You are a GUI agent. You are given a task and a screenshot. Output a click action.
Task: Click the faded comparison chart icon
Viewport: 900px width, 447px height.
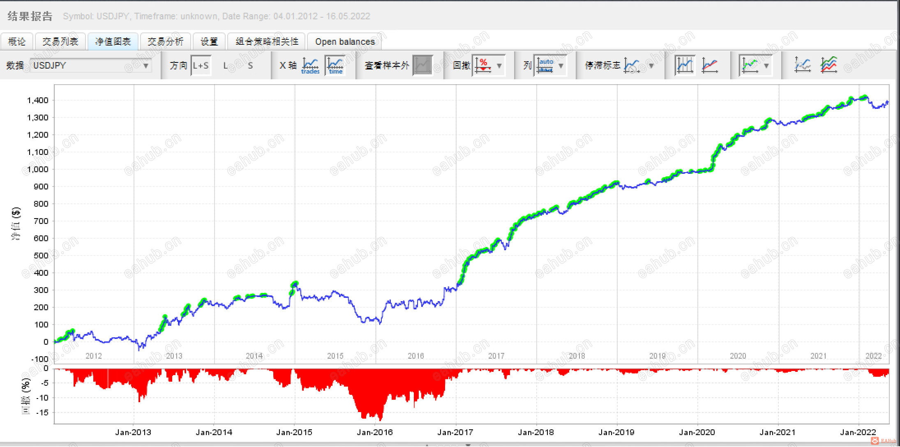(x=802, y=65)
